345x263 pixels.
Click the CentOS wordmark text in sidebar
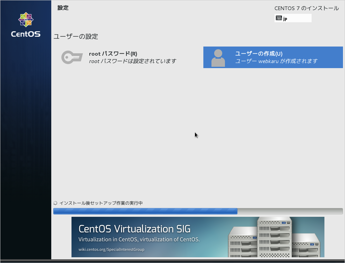click(x=26, y=34)
